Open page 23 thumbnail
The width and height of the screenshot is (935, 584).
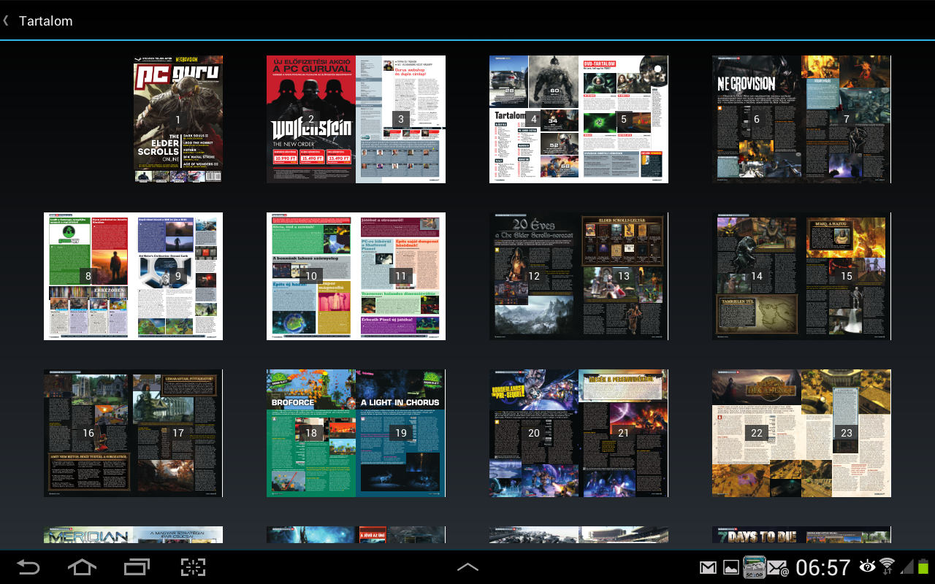pos(847,433)
